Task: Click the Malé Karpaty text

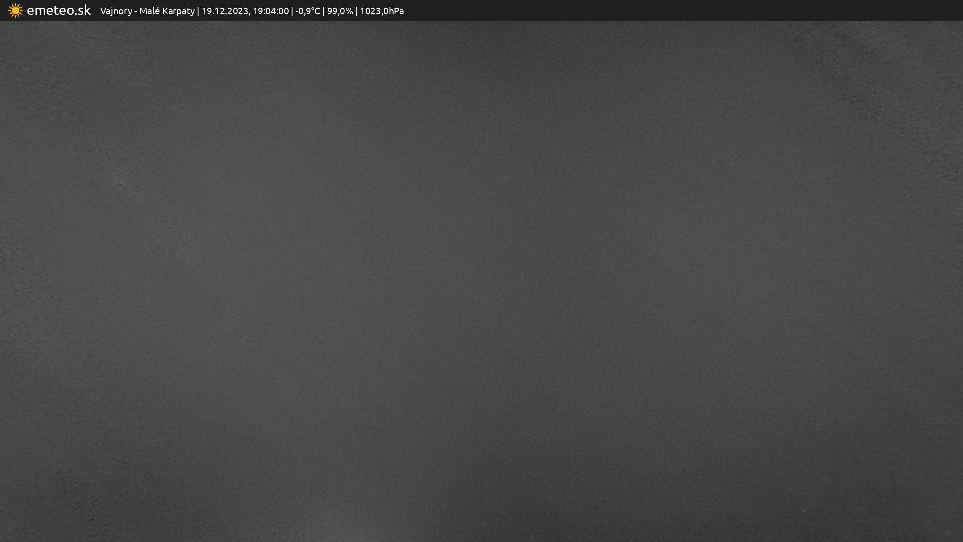Action: click(167, 11)
